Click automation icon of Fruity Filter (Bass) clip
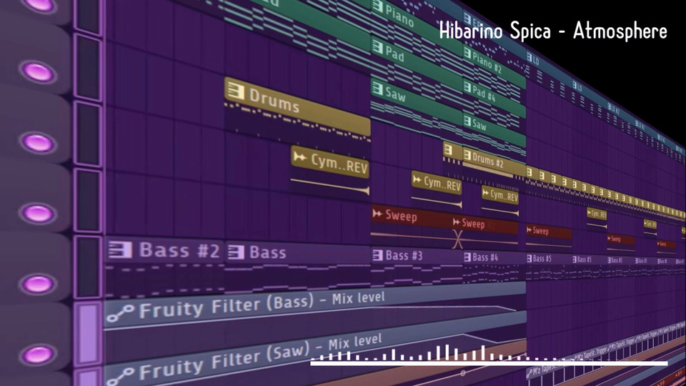 pos(120,313)
